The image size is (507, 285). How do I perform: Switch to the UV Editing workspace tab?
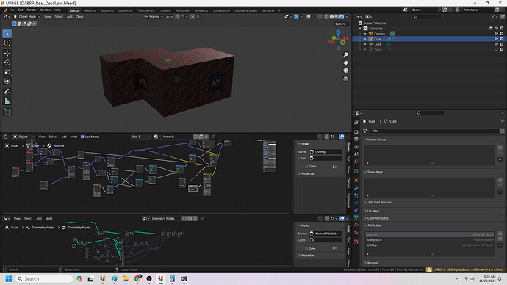point(126,10)
